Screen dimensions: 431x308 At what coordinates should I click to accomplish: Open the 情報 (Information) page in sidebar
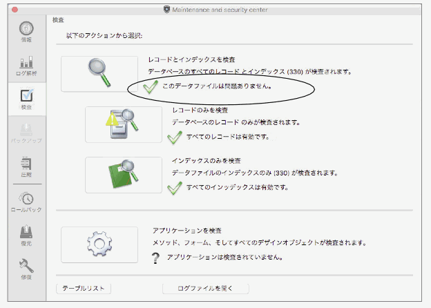pos(26,32)
